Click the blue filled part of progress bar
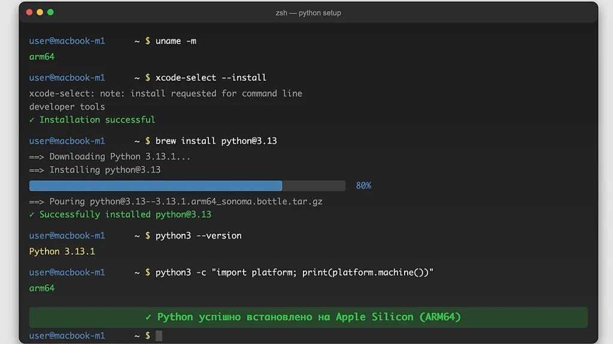 coord(156,186)
